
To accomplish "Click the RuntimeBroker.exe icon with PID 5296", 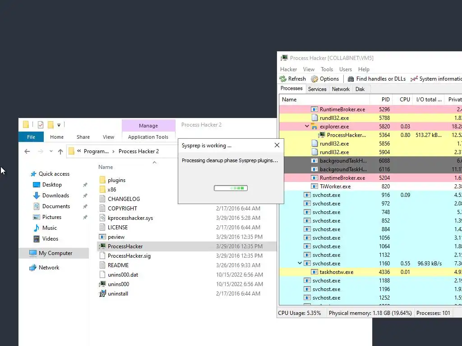I will [x=314, y=109].
